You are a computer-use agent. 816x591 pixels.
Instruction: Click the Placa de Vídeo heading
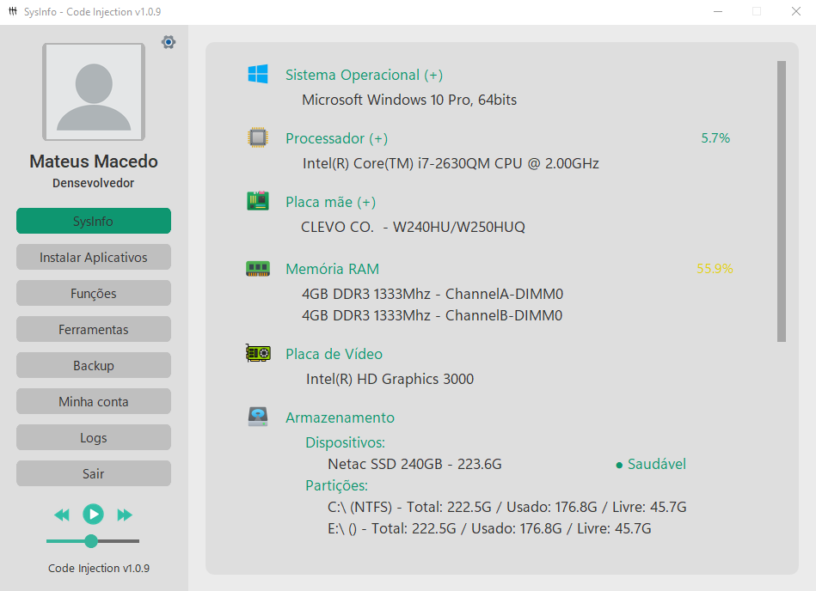click(x=334, y=354)
